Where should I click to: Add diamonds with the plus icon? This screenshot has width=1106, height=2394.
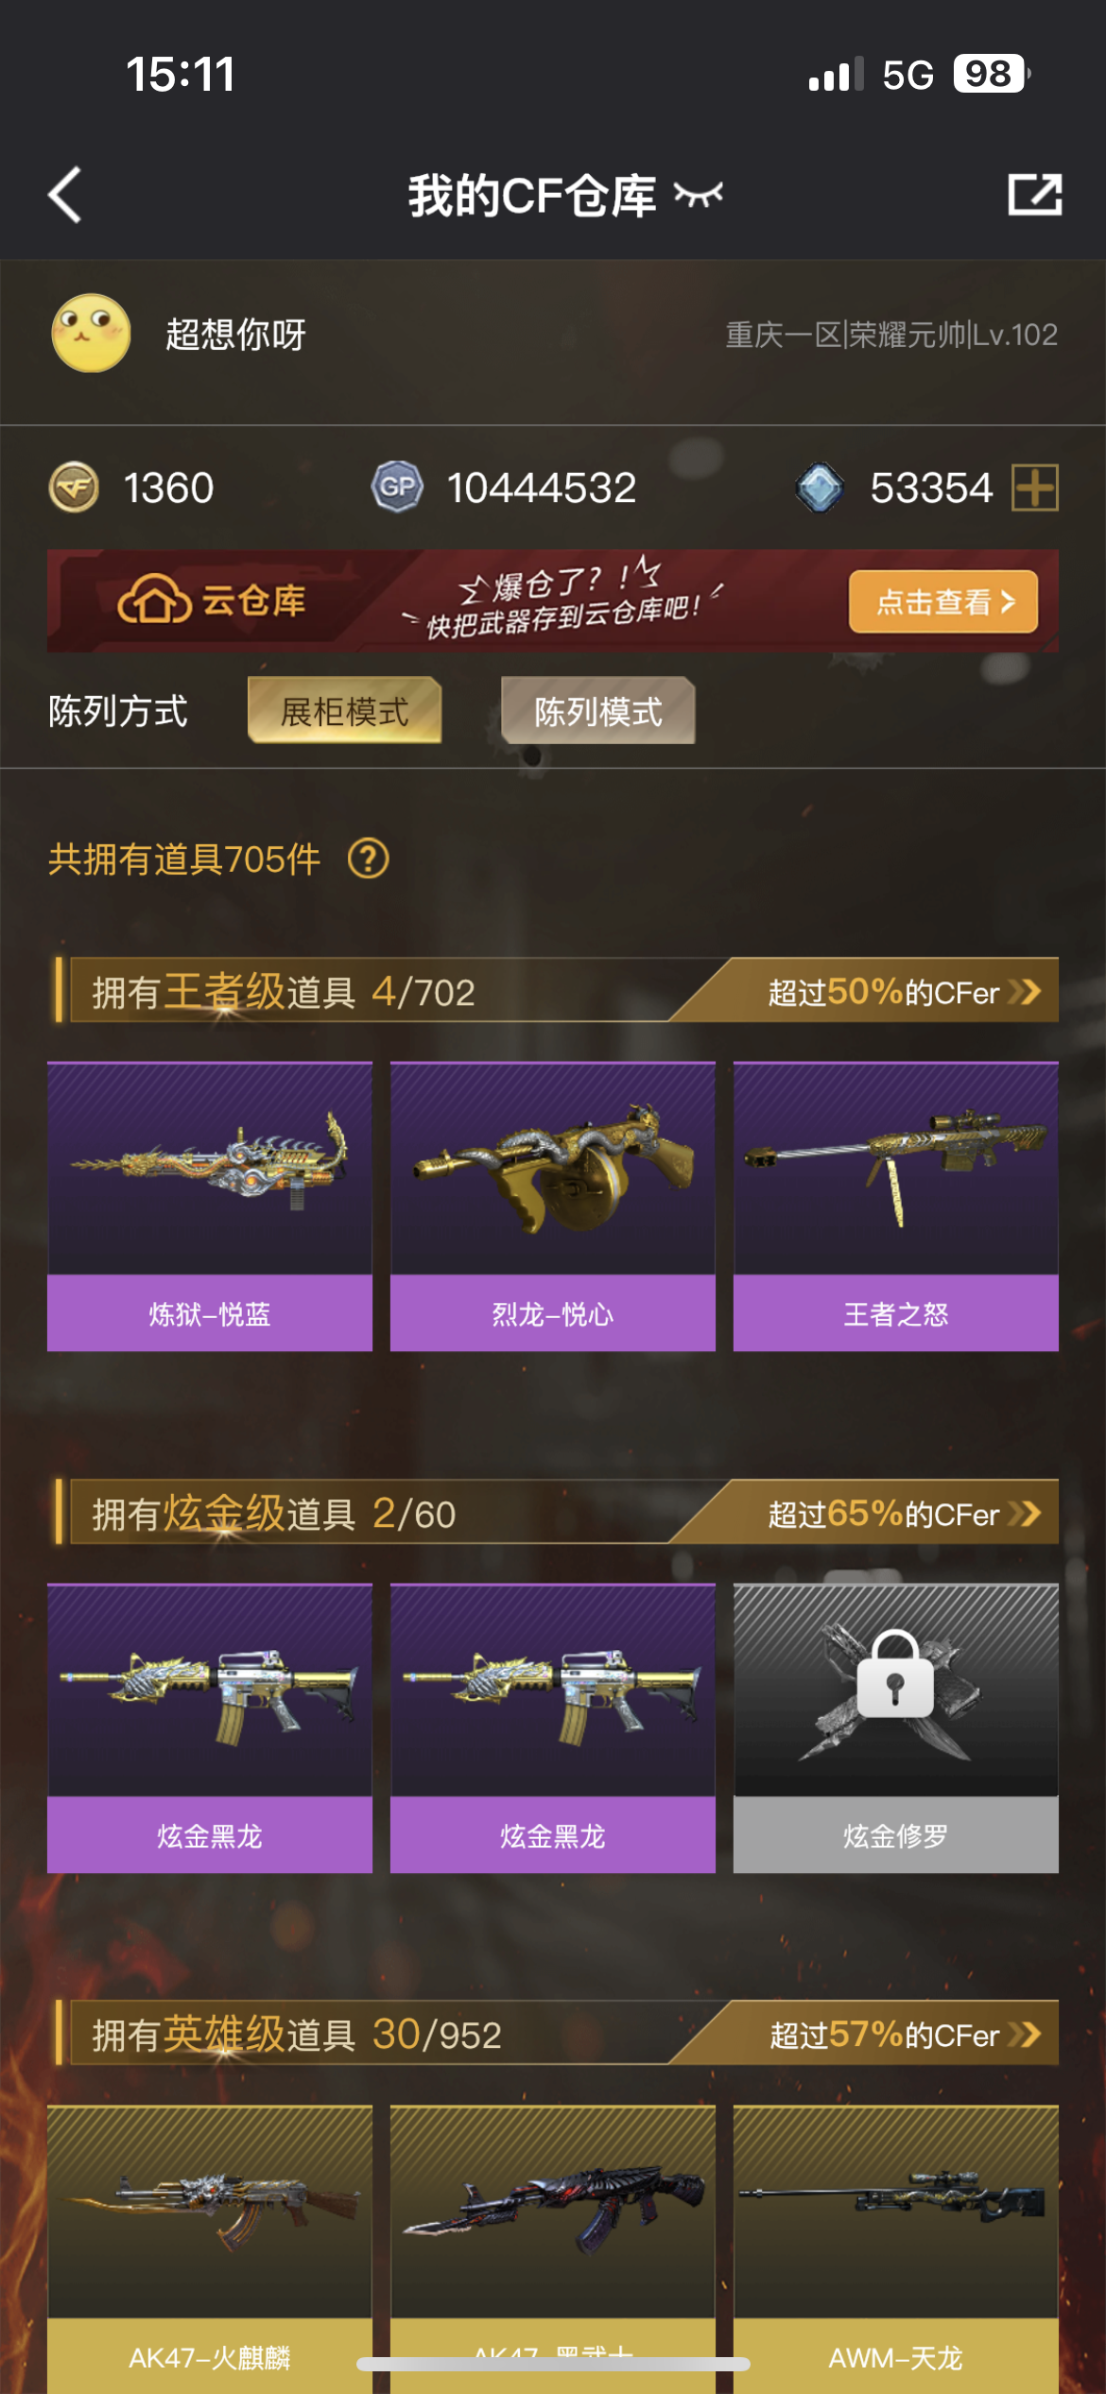click(1035, 488)
